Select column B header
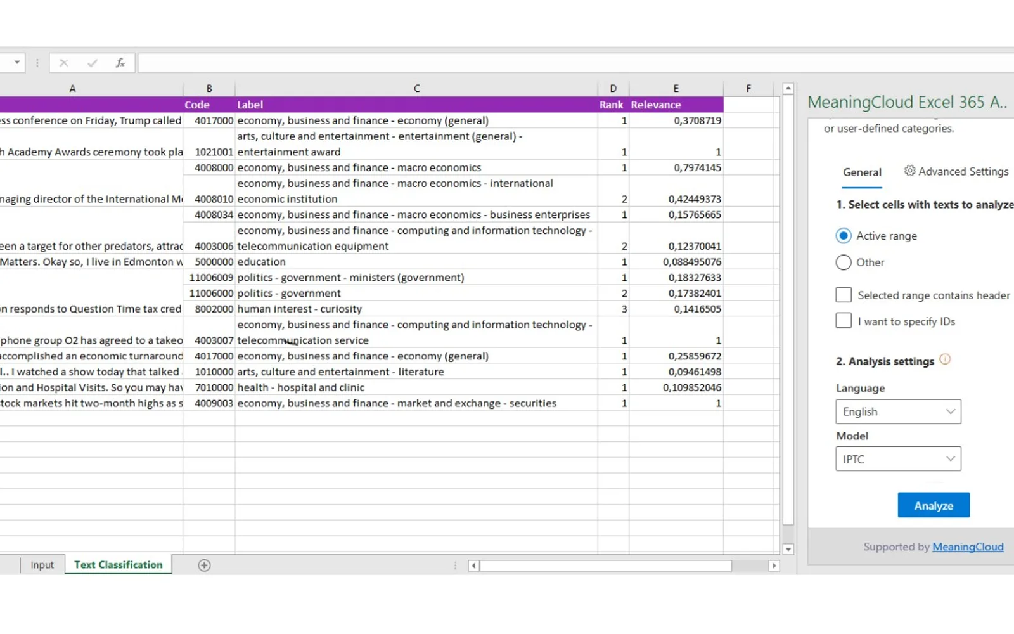 point(209,89)
